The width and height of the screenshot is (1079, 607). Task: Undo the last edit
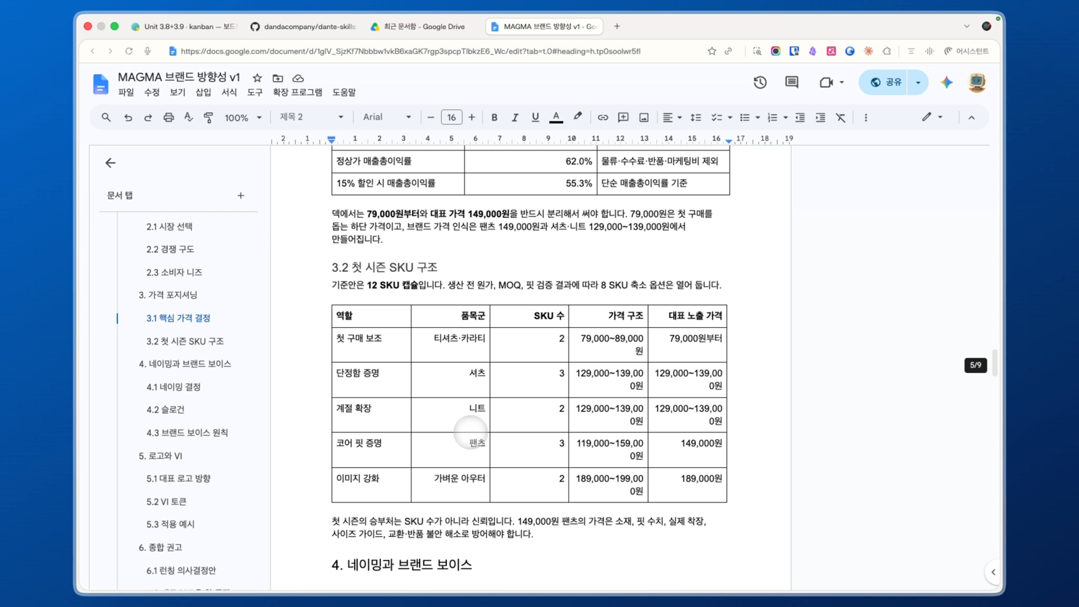point(127,117)
